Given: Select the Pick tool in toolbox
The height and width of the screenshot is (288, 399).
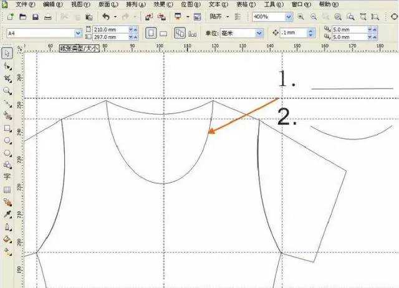Looking at the screenshot, I should tap(7, 54).
